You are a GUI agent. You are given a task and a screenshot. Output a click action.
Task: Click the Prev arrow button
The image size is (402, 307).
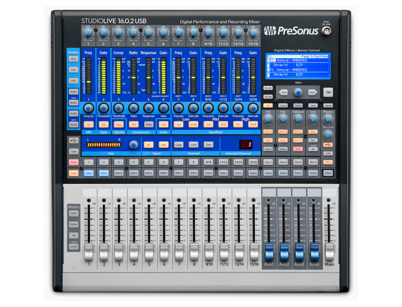[x=283, y=92]
